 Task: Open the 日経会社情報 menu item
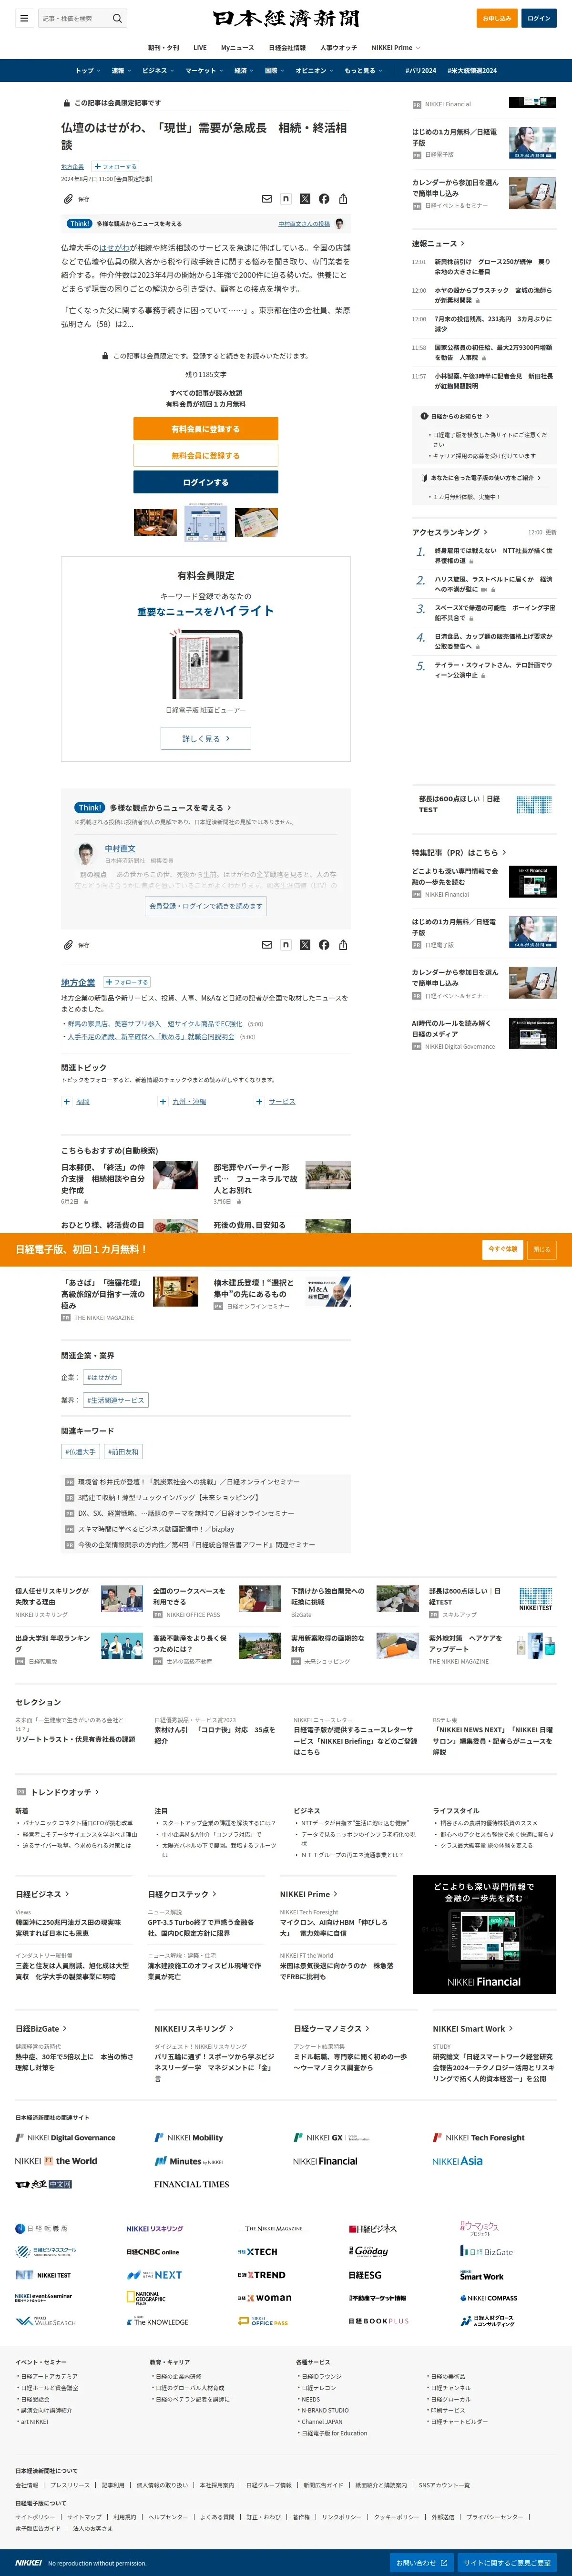[287, 47]
